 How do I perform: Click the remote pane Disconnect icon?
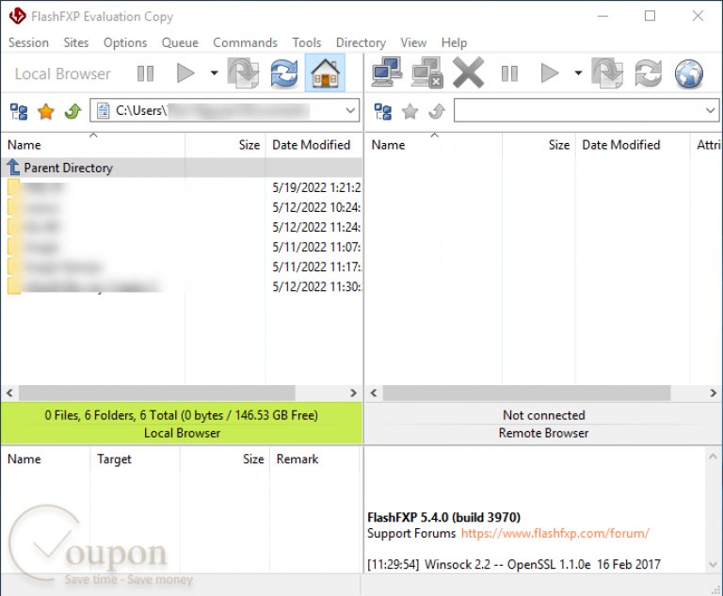427,72
